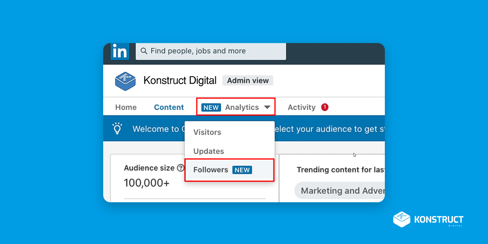The height and width of the screenshot is (244, 488).
Task: Click the Audience size label
Action: 149,168
